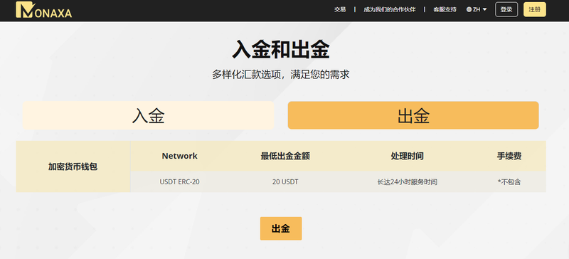The height and width of the screenshot is (259, 569).
Task: Click the 处理时间 column header
Action: [x=407, y=157]
